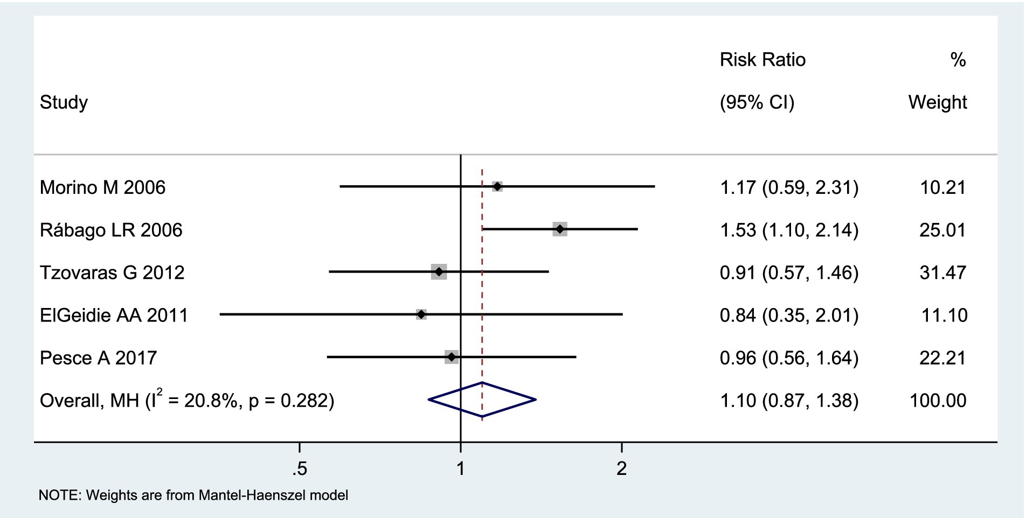Select the Rábago LR 2006 square marker
The image size is (1026, 518).
[x=560, y=229]
